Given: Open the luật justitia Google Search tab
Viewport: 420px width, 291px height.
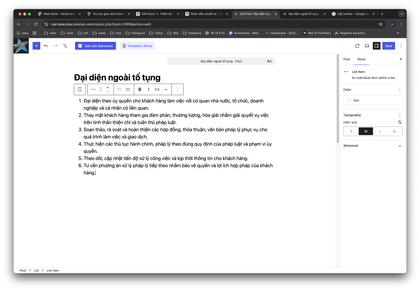Looking at the screenshot, I should click(x=351, y=14).
